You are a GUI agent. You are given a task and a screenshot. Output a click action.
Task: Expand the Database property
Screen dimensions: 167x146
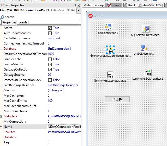point(1,49)
